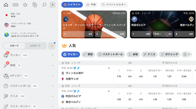Collapse the sidebar with arrow button
This screenshot has height=109, width=196.
pos(53,5)
